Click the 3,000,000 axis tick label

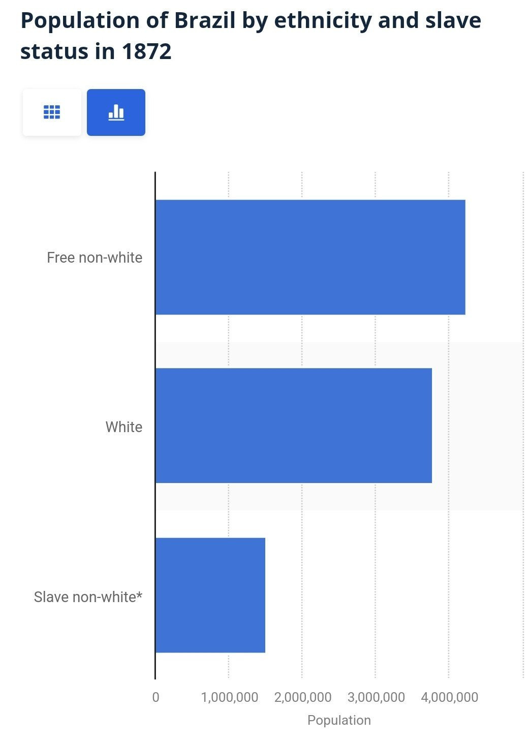click(376, 697)
